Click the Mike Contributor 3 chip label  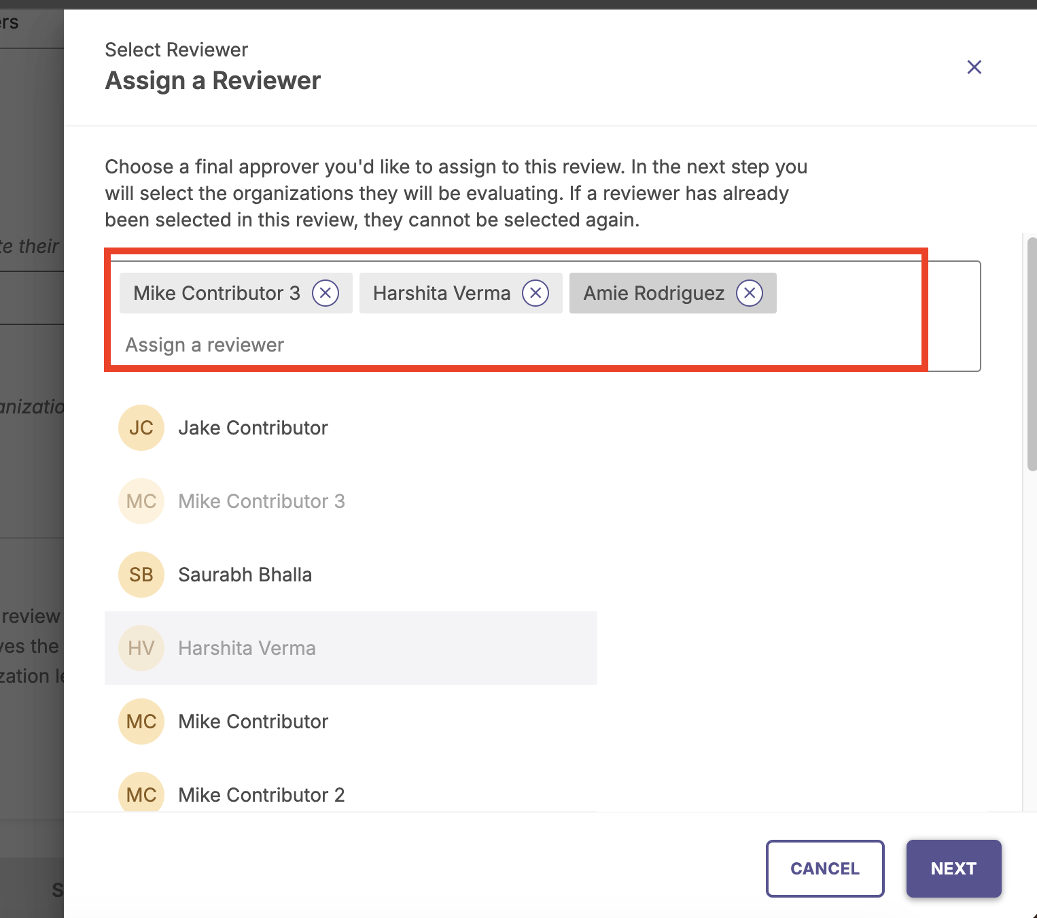(x=217, y=293)
